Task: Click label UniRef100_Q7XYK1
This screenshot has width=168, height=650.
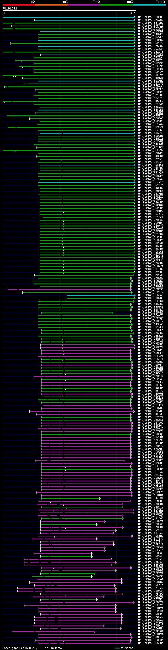Action: click(x=151, y=55)
